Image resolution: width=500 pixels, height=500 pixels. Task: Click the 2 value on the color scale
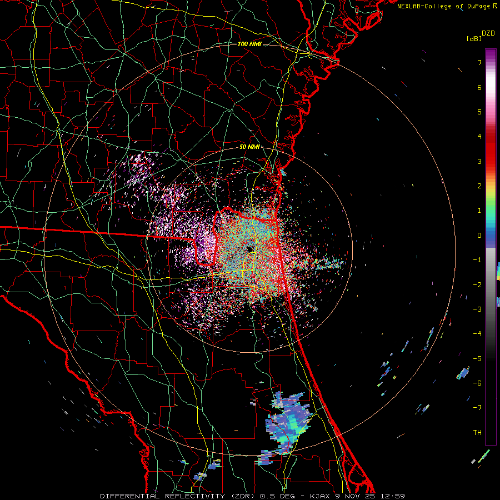[479, 186]
